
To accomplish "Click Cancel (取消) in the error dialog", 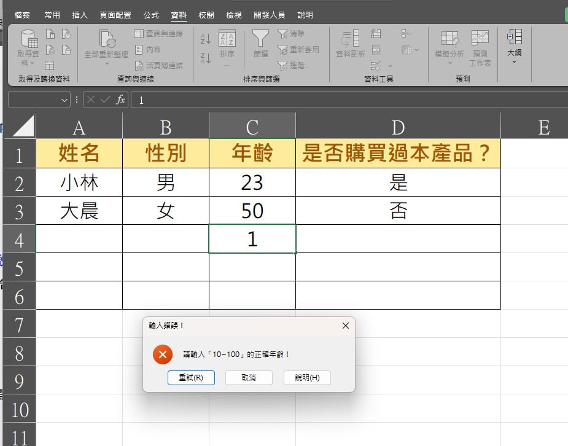I will [x=249, y=378].
